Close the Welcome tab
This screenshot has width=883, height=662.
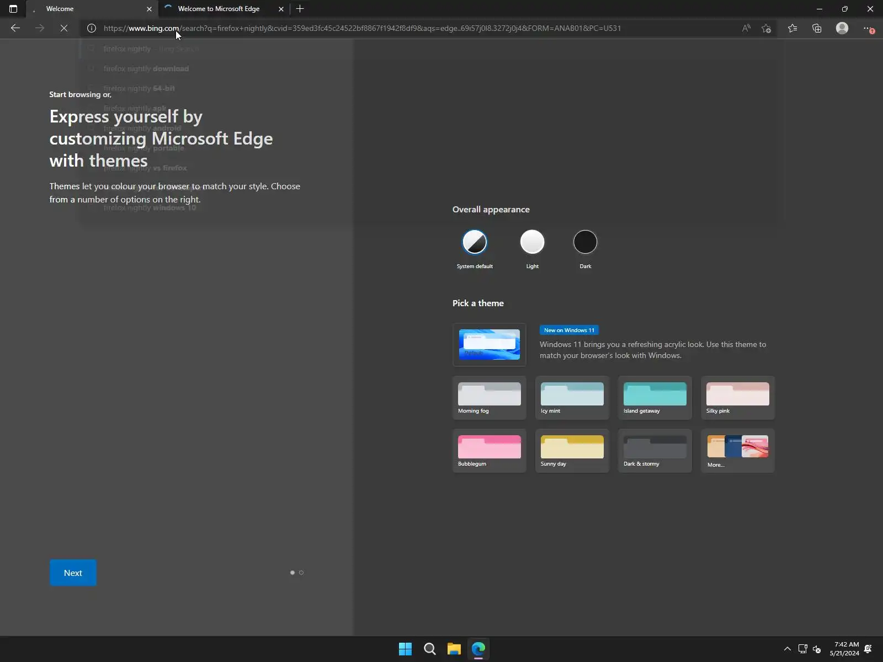149,9
